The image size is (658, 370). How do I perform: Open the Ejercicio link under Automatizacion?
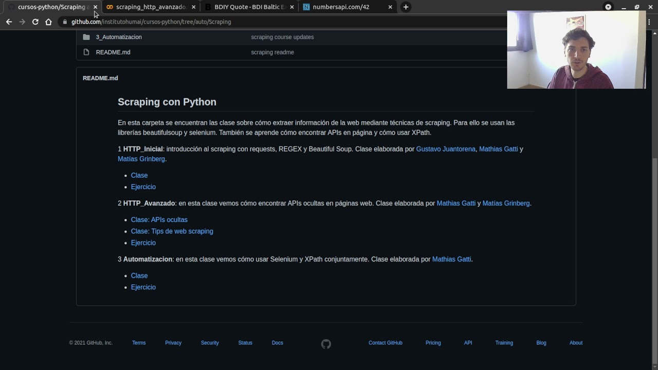(x=143, y=287)
